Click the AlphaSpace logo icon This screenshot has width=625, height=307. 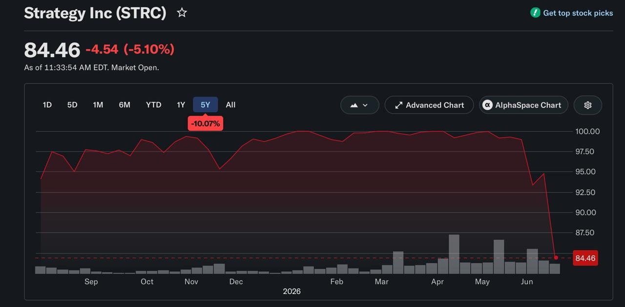pos(487,105)
